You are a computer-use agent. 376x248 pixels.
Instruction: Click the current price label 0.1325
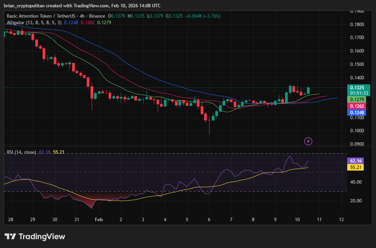click(357, 88)
